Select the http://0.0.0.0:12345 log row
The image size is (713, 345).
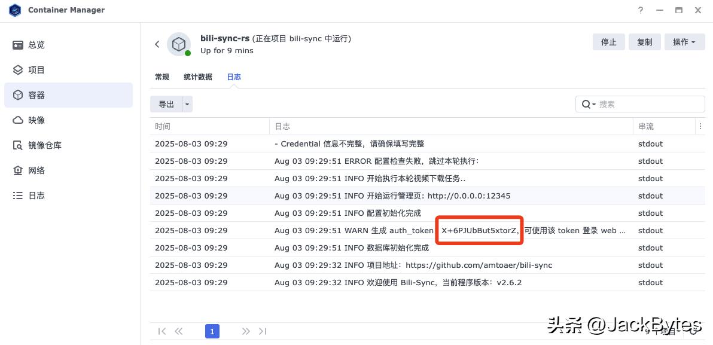(428, 196)
